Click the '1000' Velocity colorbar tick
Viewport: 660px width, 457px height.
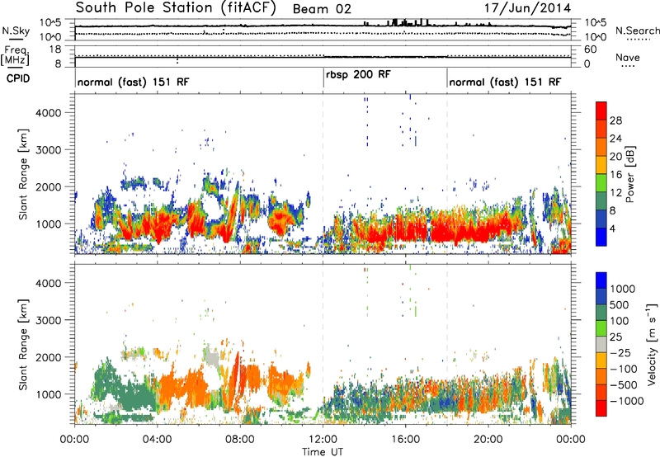coord(623,289)
